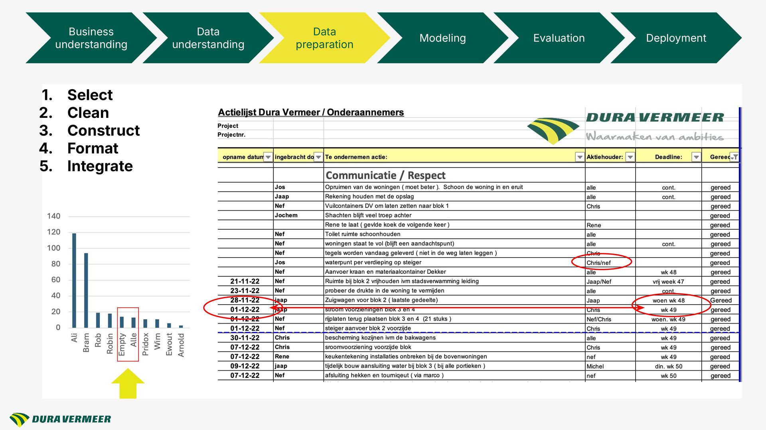Click the 'vrij week 47' deadline cell

coord(668,281)
